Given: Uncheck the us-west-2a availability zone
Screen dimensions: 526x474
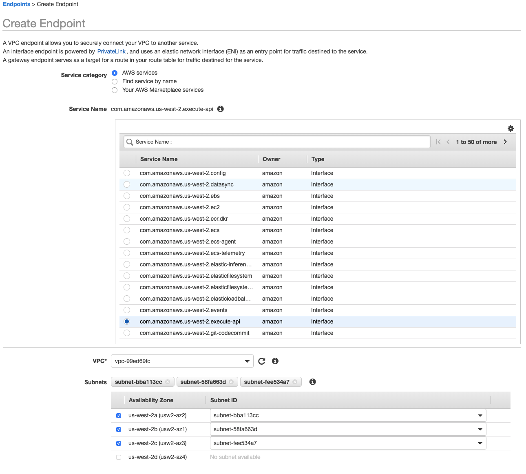Looking at the screenshot, I should pos(119,416).
